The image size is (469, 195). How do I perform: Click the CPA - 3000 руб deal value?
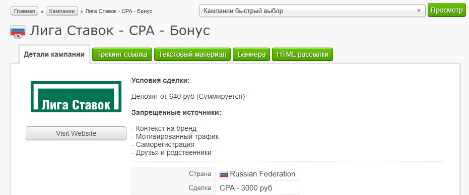pyautogui.click(x=246, y=188)
